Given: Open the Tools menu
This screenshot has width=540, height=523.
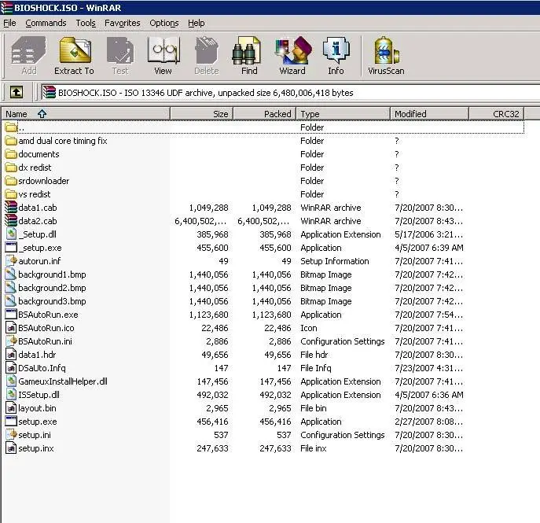Looking at the screenshot, I should pyautogui.click(x=86, y=23).
